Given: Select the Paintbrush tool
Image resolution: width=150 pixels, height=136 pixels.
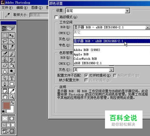Looking at the screenshot, I should click(12, 54).
